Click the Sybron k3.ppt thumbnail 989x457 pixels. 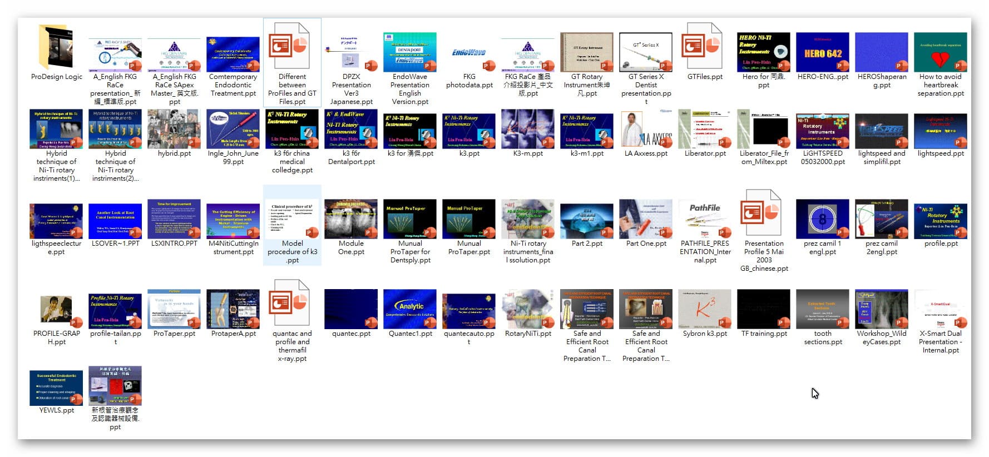pos(705,309)
